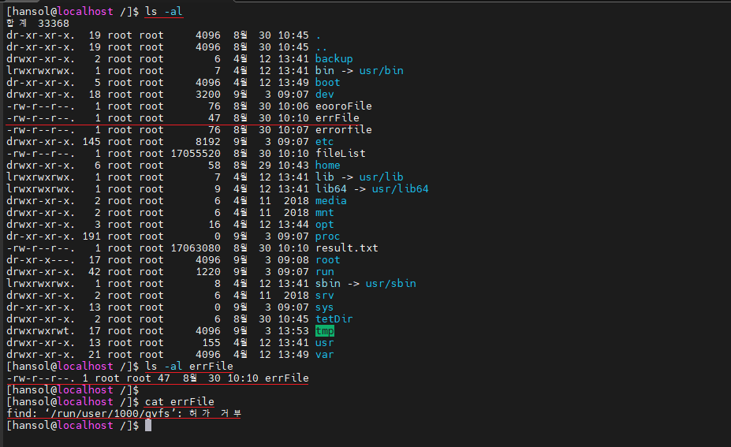The height and width of the screenshot is (447, 731).
Task: Click the 'sys' directory name
Action: 324,307
